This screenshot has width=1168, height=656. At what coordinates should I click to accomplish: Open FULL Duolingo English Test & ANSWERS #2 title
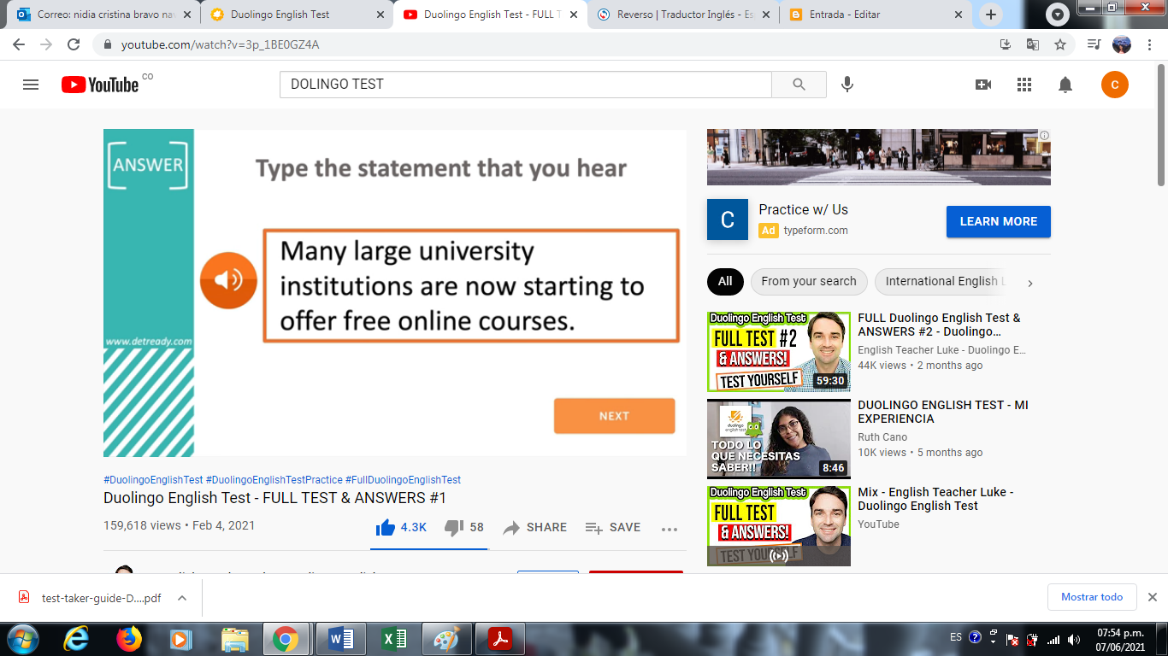939,325
